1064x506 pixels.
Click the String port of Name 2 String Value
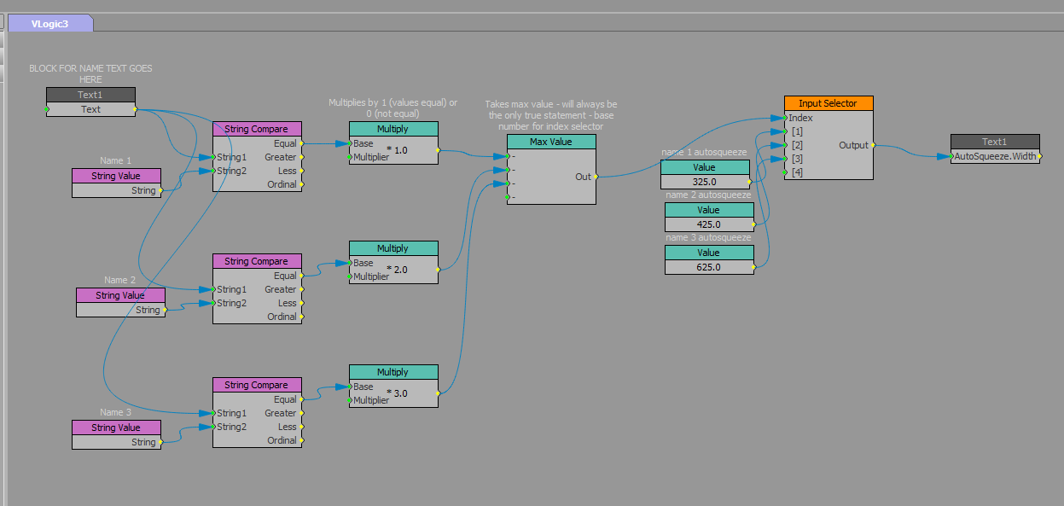[165, 310]
